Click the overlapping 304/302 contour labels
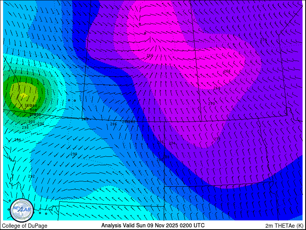Viewport: 306px width, 230px height. pyautogui.click(x=35, y=115)
